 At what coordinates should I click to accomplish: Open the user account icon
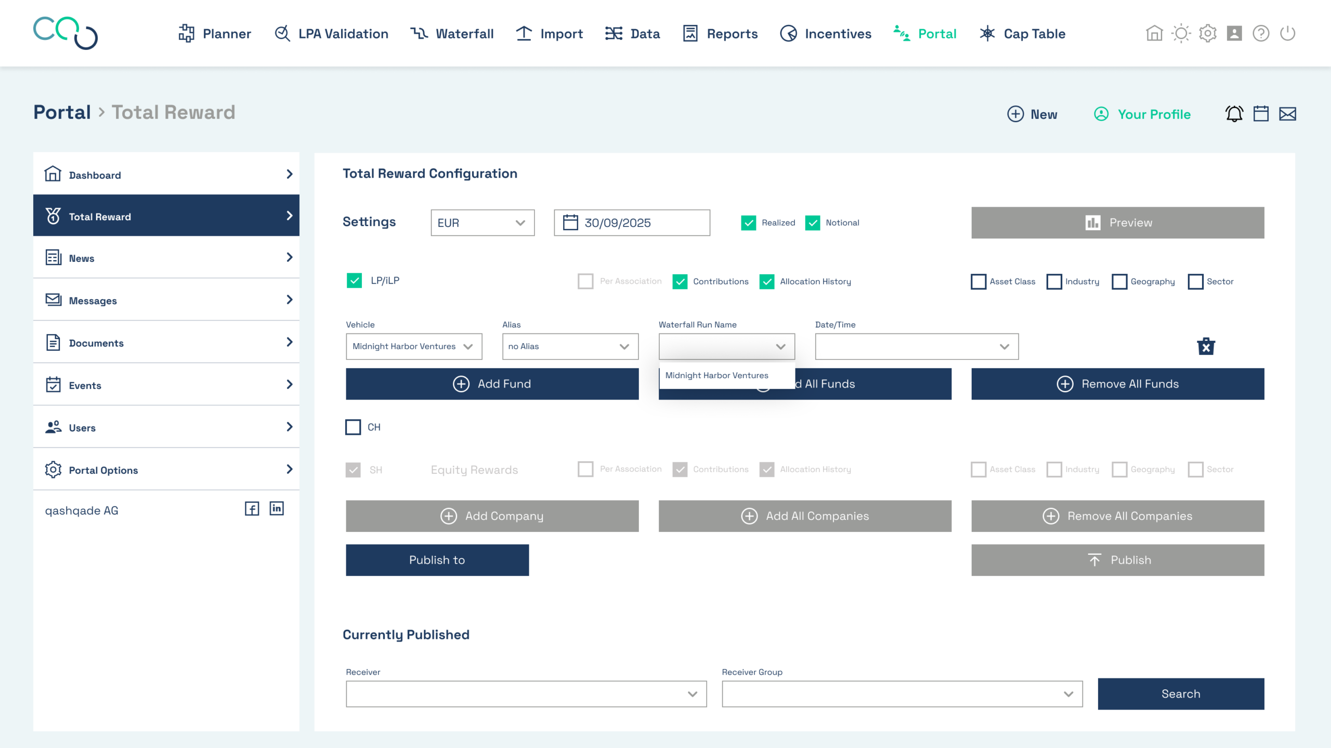1234,34
